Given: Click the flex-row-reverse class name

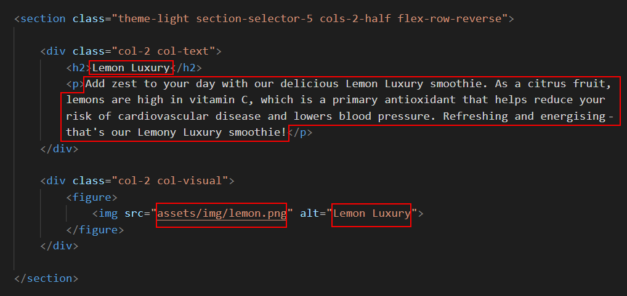Looking at the screenshot, I should point(450,19).
